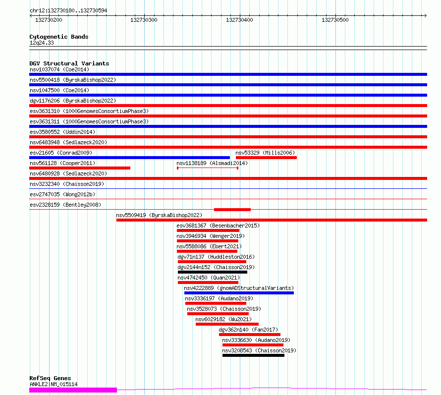Select the nsv561128 (Cooper2011) label
The height and width of the screenshot is (395, 441).
point(62,163)
